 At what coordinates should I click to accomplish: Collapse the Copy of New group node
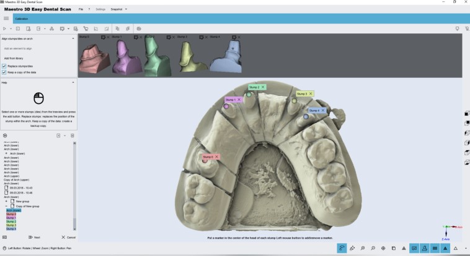pos(6,206)
